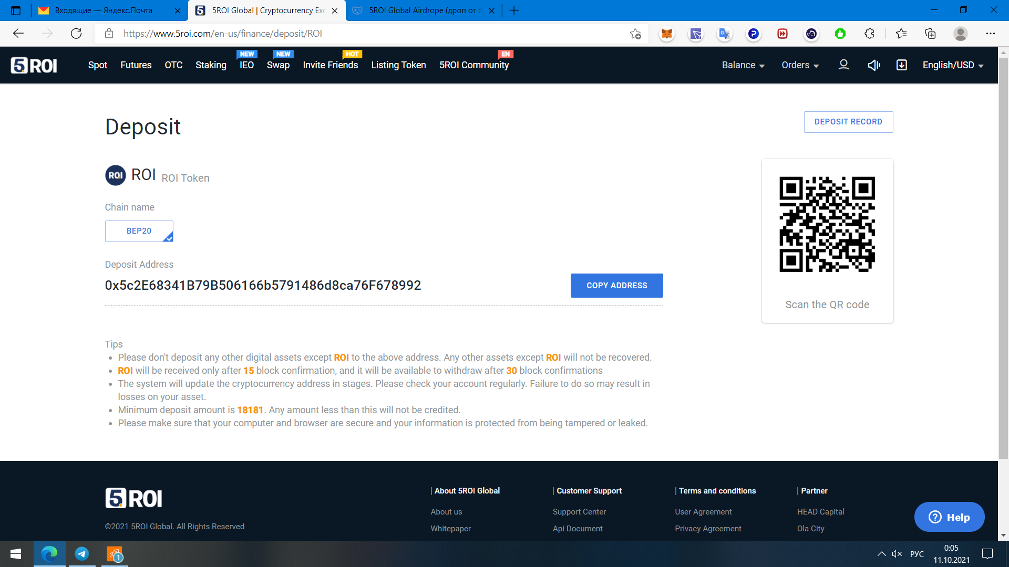Open HEAD Capital partner link
This screenshot has height=567, width=1009.
(x=820, y=512)
